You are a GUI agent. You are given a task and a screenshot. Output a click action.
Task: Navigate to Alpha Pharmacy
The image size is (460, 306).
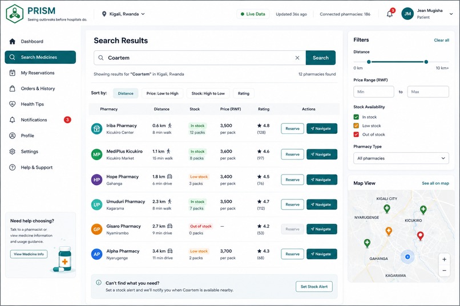(x=321, y=254)
